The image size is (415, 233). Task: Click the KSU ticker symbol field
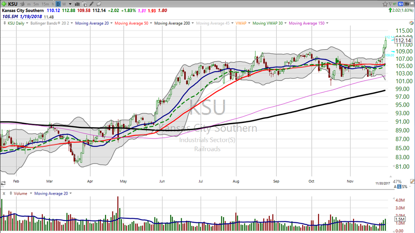click(13, 4)
